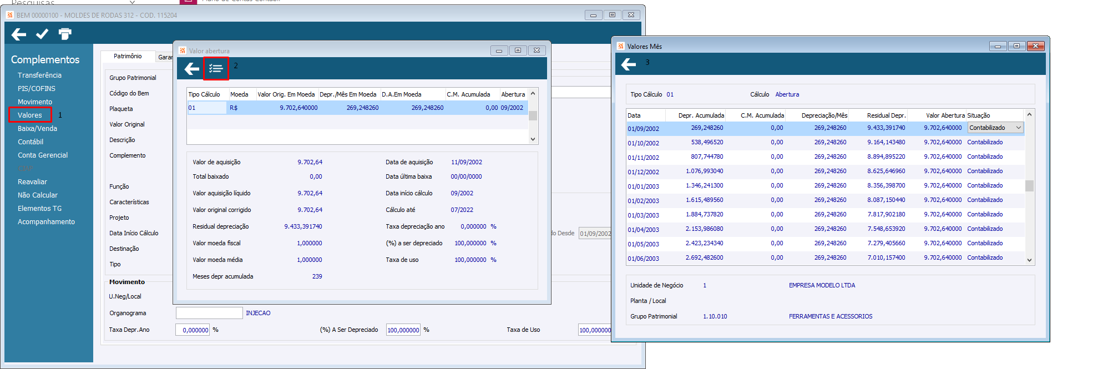Viewport: 1103px width, 369px height.
Task: Click Depr. Acumulada column header
Action: point(701,115)
